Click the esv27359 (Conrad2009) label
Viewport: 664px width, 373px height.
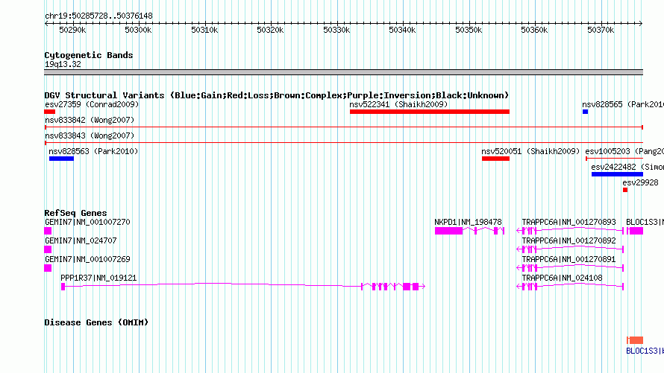tap(92, 104)
